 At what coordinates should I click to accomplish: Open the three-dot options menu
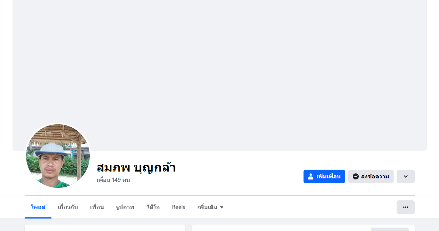405,207
